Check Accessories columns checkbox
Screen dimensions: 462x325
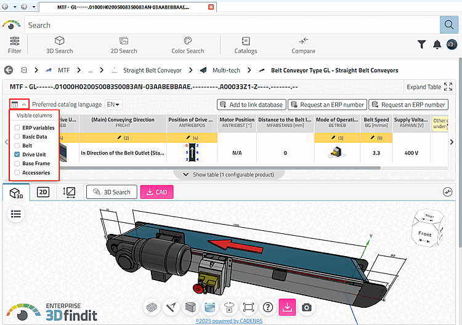point(17,172)
